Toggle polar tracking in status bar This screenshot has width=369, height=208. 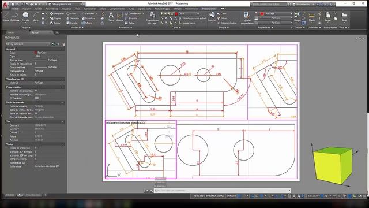[261, 196]
